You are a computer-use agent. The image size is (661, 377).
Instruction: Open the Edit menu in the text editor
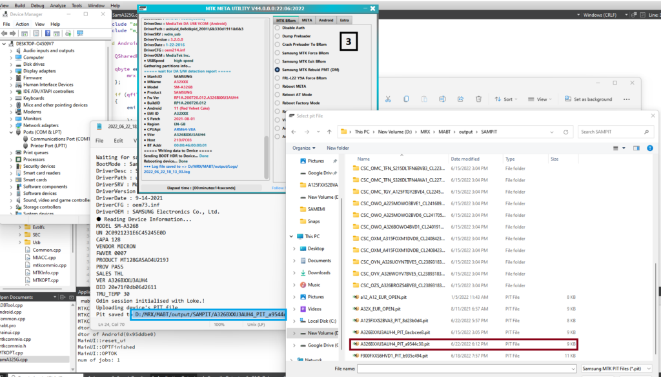[119, 141]
